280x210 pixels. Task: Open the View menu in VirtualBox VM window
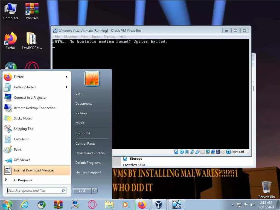84,37
